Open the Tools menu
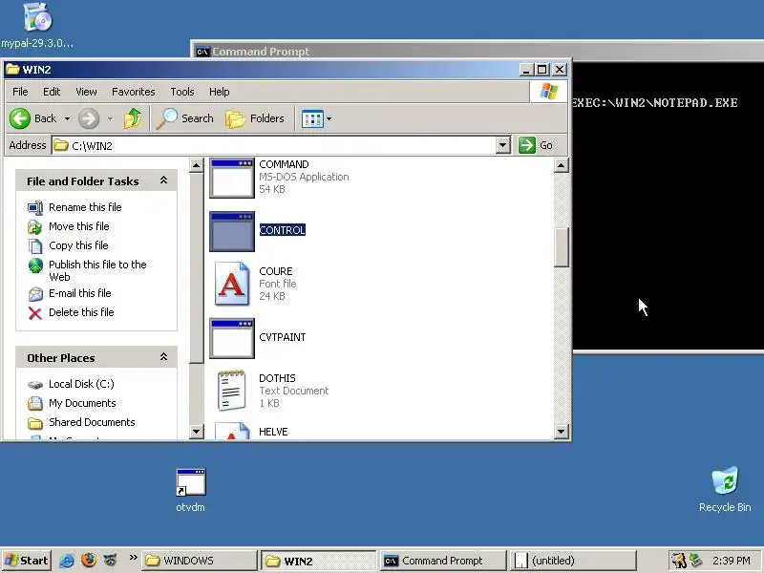This screenshot has height=573, width=764. (x=182, y=92)
